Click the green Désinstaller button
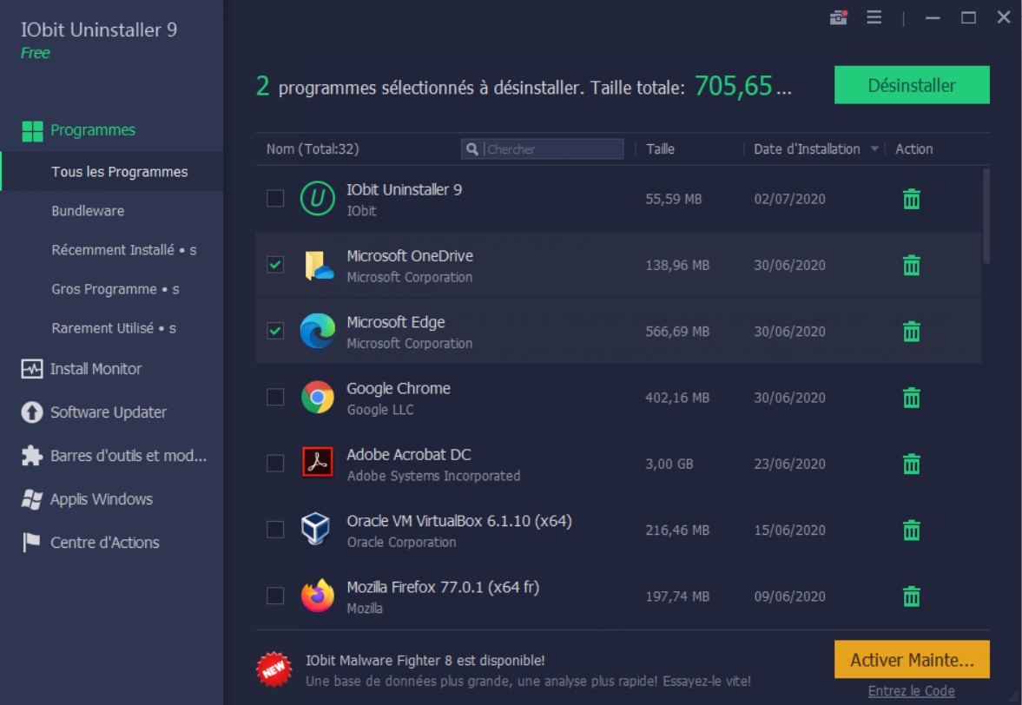 [911, 84]
